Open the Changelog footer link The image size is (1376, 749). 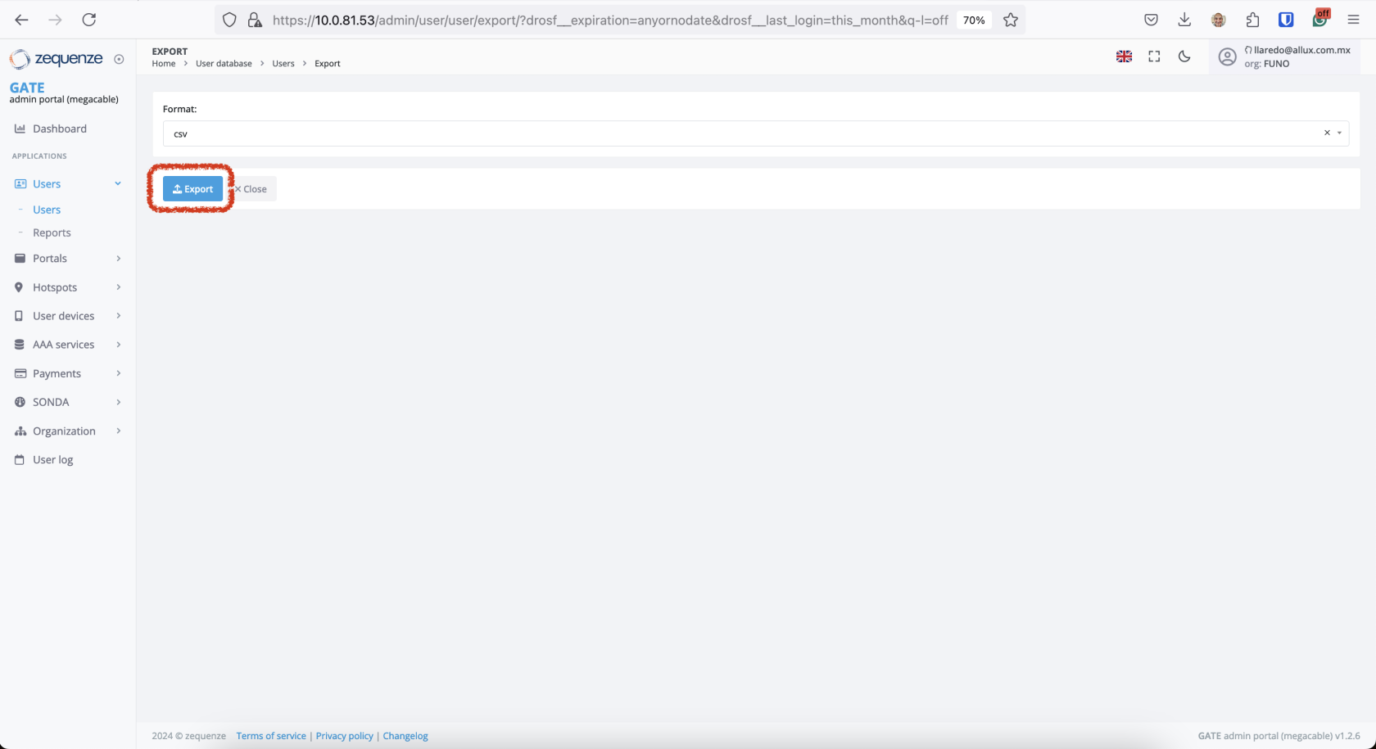point(405,736)
